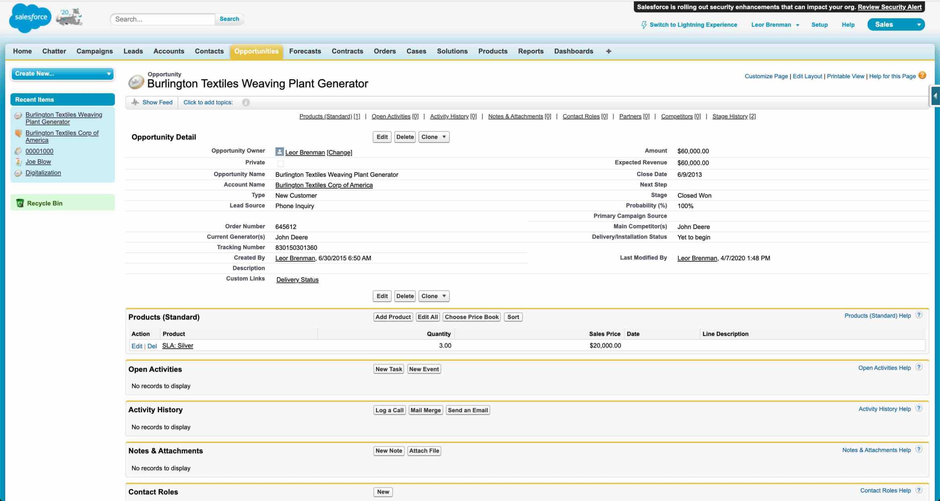940x501 pixels.
Task: Click the Add Product button
Action: pos(393,317)
